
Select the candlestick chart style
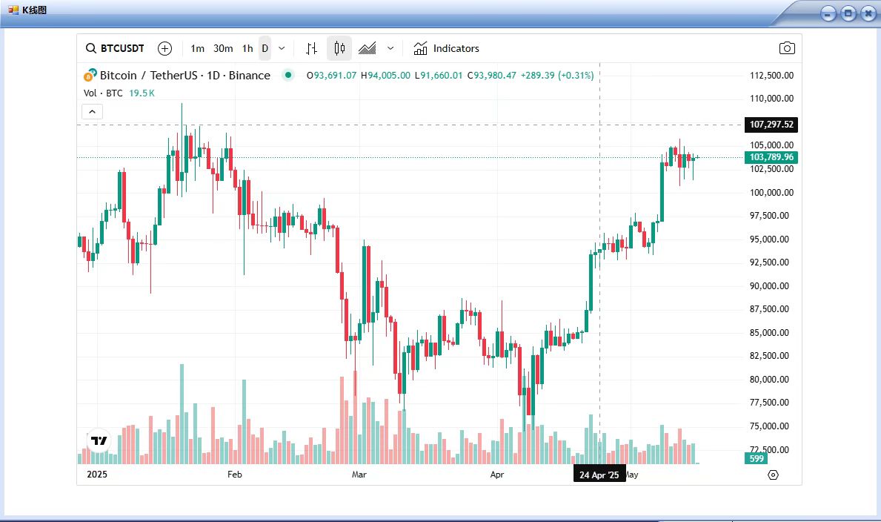339,49
